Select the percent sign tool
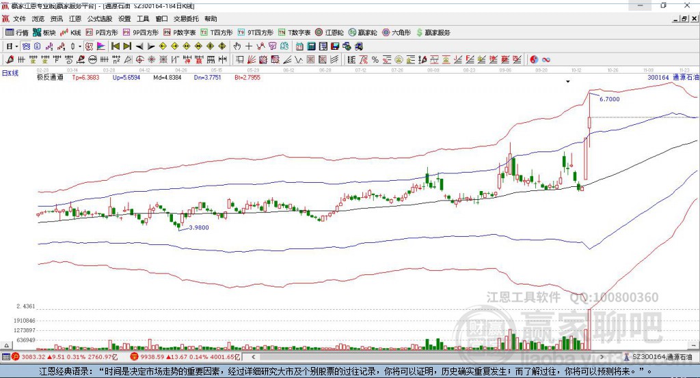Image resolution: width=700 pixels, height=378 pixels. (375, 60)
